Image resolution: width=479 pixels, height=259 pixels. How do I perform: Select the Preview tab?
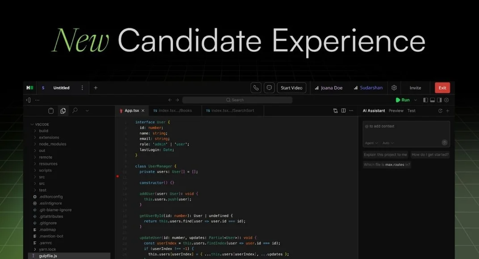[396, 111]
